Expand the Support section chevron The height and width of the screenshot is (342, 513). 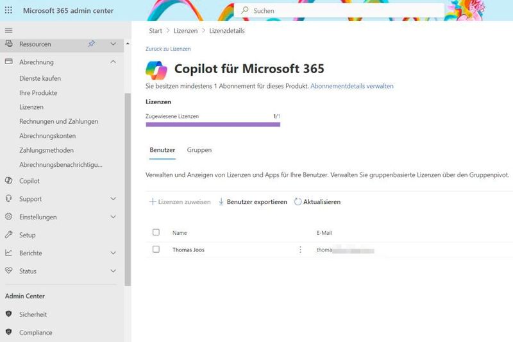coord(114,199)
